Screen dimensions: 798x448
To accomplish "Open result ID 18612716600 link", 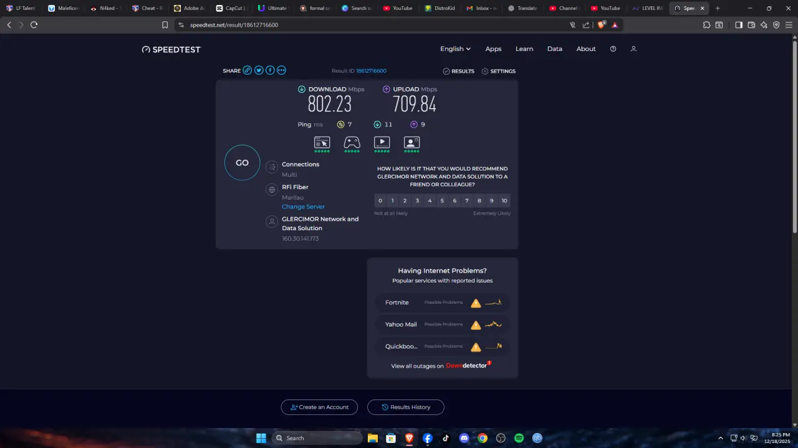I will [371, 71].
